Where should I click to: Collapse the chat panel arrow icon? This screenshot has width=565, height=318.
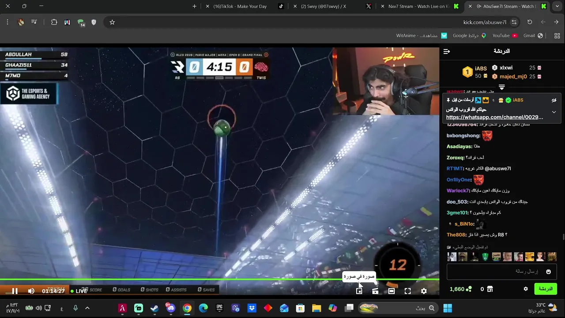tap(447, 51)
